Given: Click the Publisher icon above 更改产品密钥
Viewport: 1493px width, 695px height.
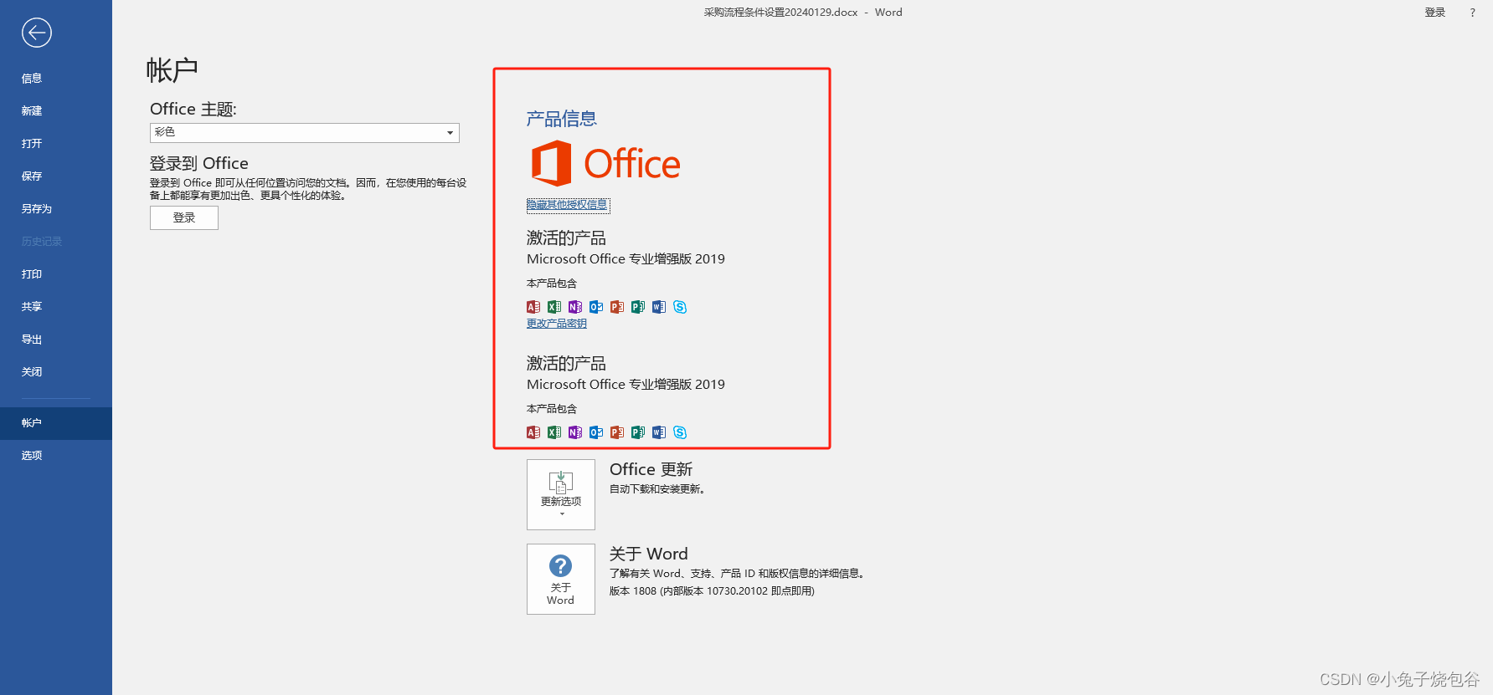Looking at the screenshot, I should click(x=638, y=307).
